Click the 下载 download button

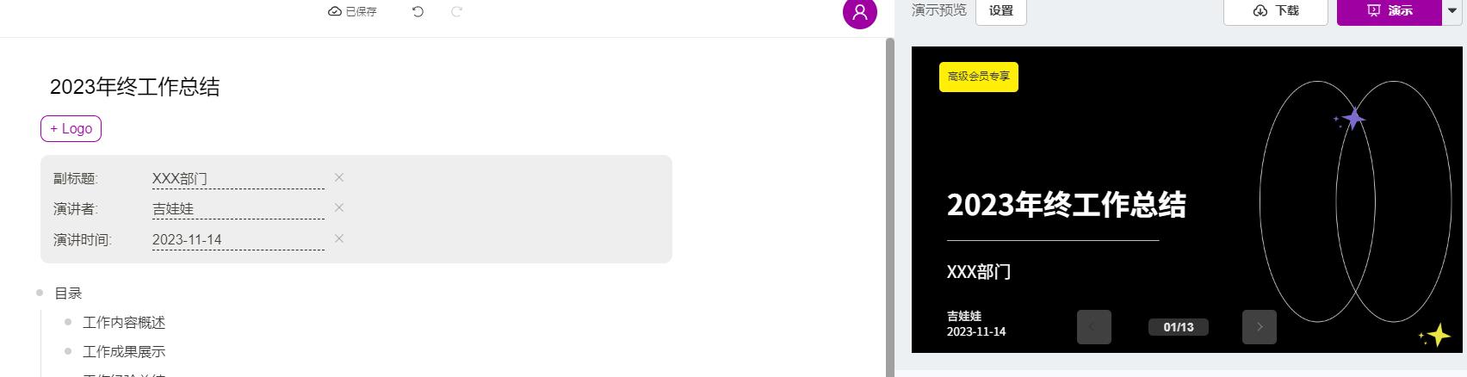pos(1276,11)
